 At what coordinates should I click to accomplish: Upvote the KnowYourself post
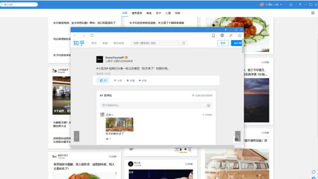tap(103, 80)
